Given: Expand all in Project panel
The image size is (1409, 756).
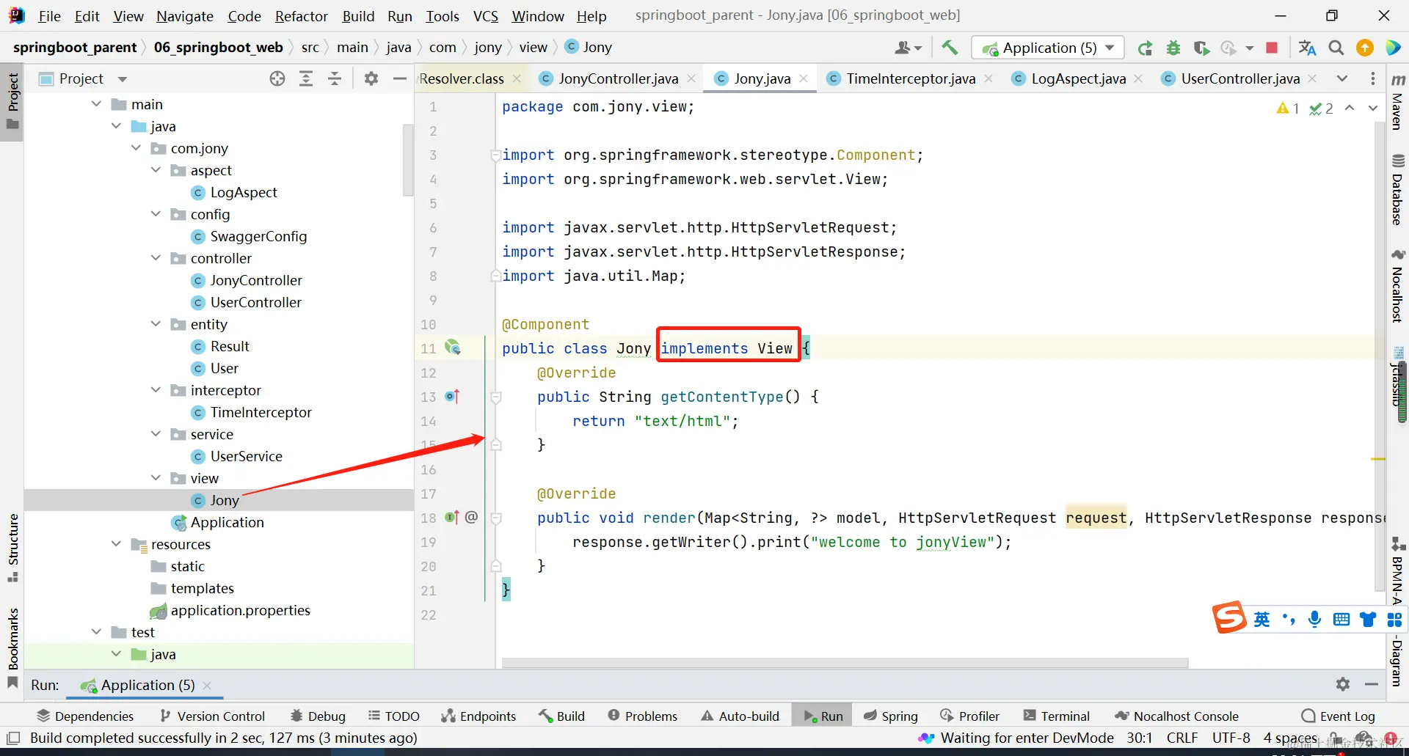Looking at the screenshot, I should pyautogui.click(x=306, y=78).
